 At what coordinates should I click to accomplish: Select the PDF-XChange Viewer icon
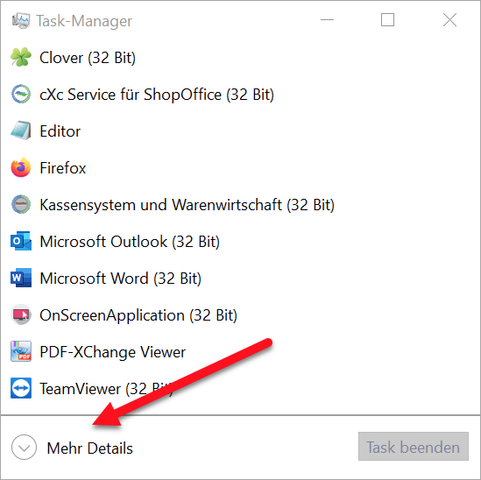pos(21,351)
